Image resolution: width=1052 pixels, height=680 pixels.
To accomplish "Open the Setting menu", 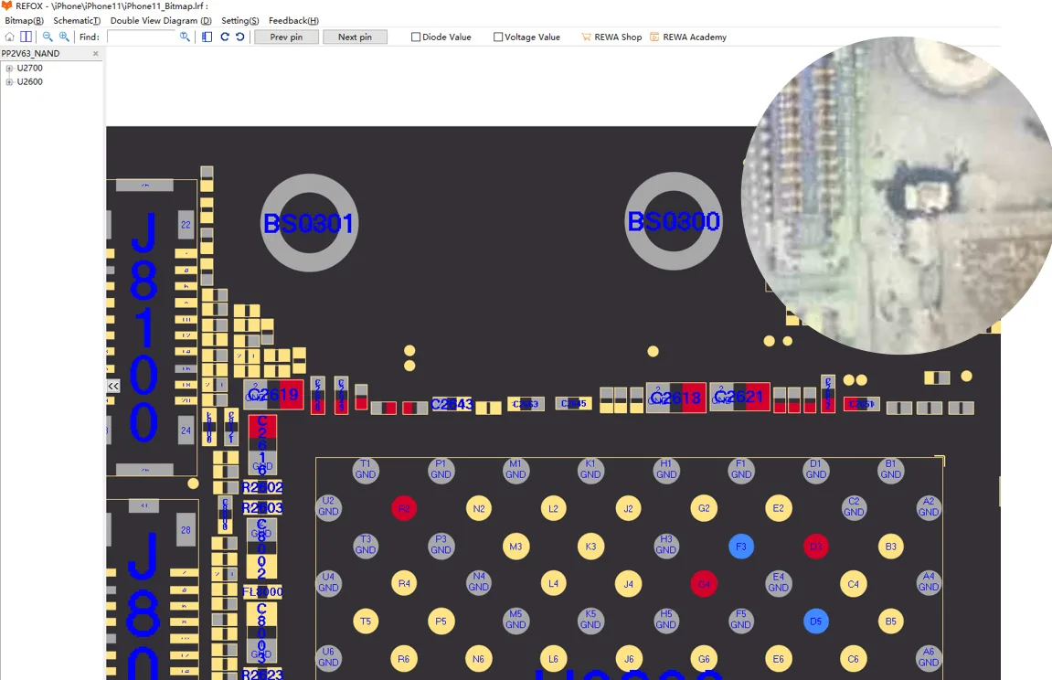I will coord(240,21).
